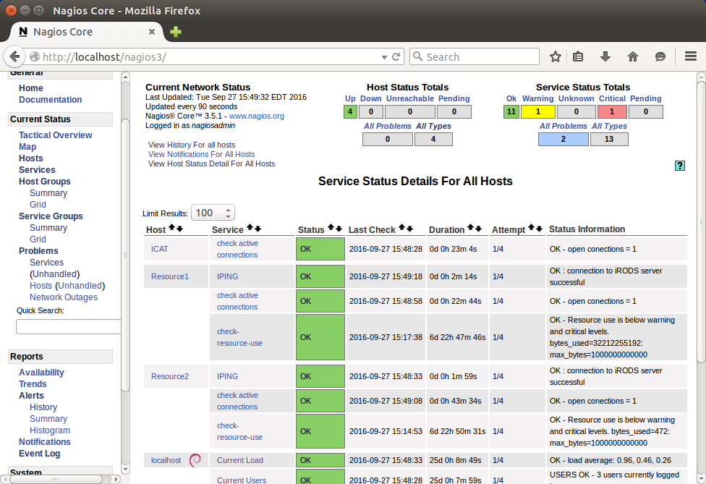
Task: Sort Service column ascending with up arrow
Action: tap(250, 228)
